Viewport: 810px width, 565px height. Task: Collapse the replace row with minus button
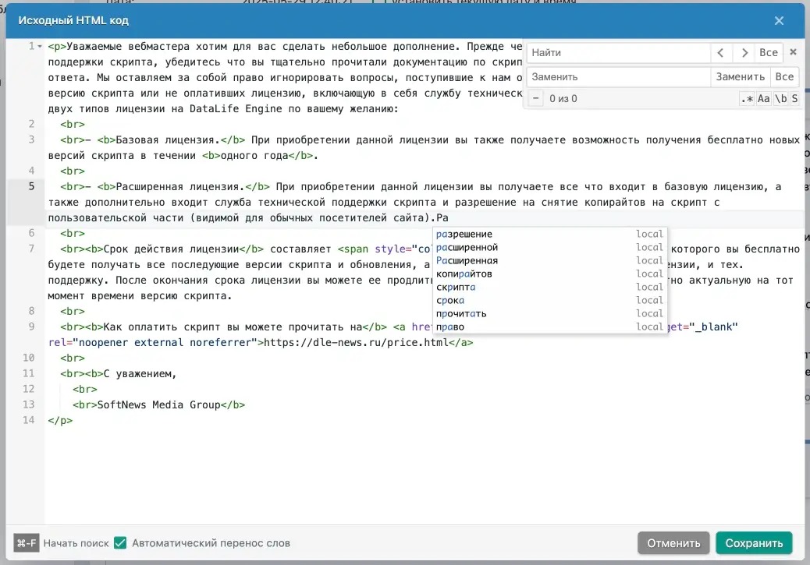pyautogui.click(x=536, y=99)
